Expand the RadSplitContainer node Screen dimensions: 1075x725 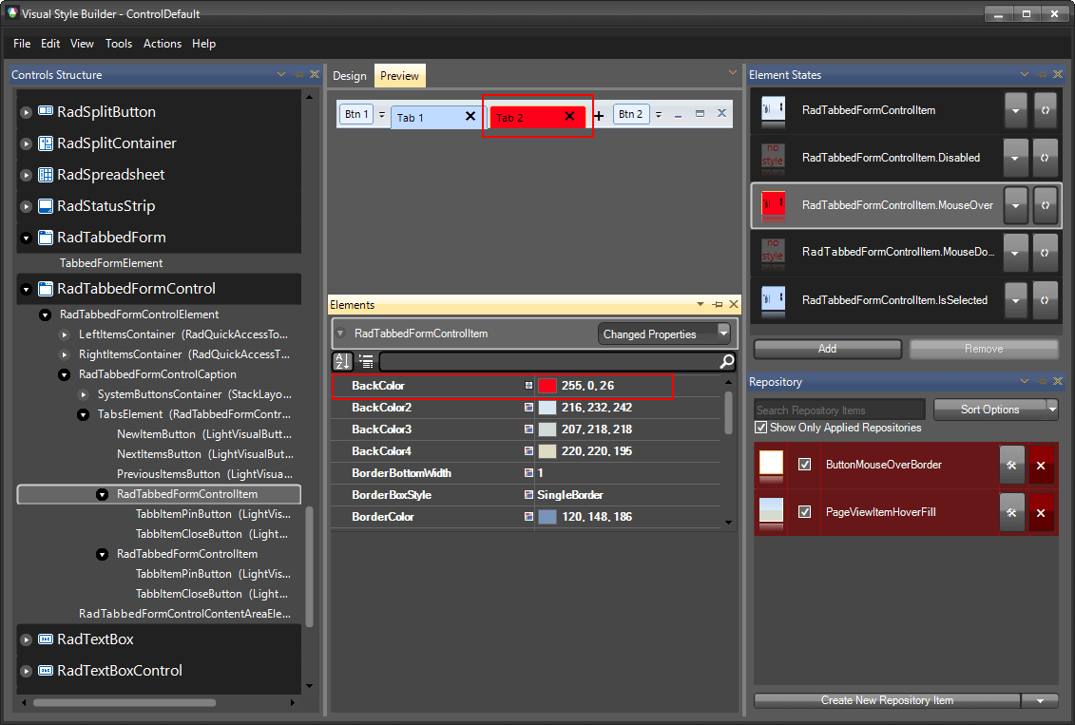tap(26, 143)
